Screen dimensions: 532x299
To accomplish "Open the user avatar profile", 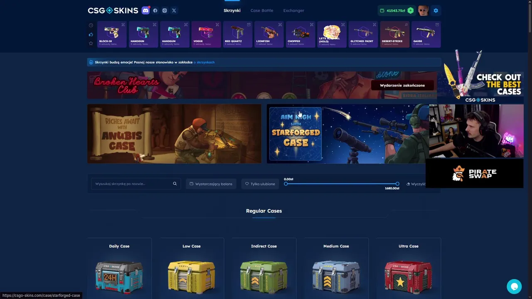I will click(x=423, y=10).
